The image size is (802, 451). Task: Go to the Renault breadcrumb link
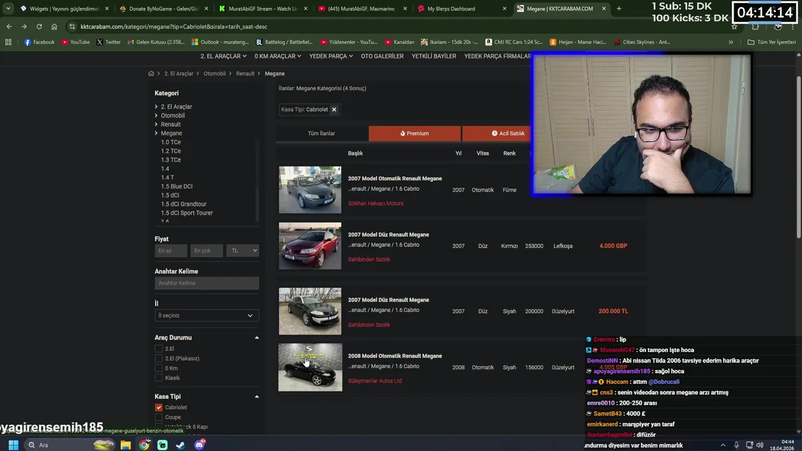coord(245,73)
